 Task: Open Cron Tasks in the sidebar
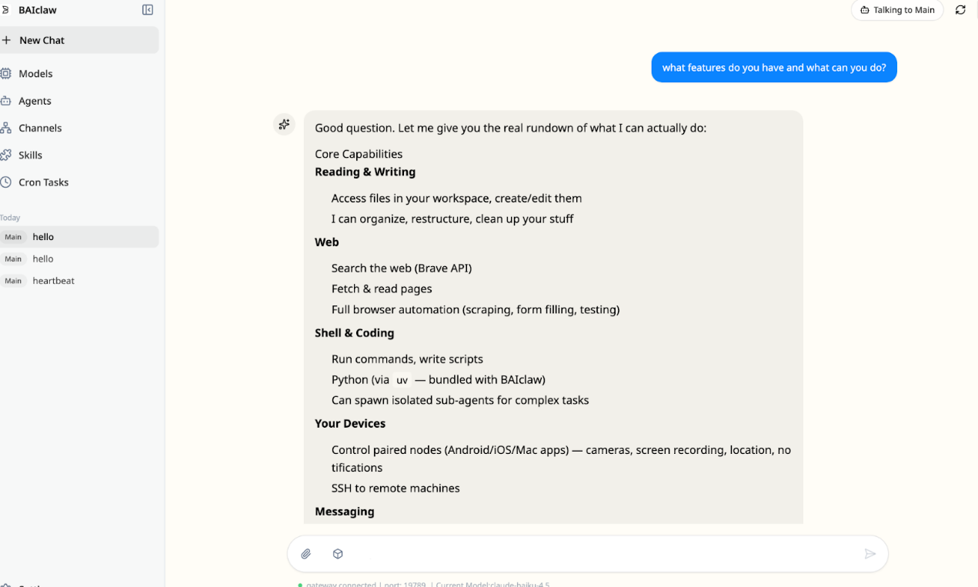pyautogui.click(x=43, y=182)
